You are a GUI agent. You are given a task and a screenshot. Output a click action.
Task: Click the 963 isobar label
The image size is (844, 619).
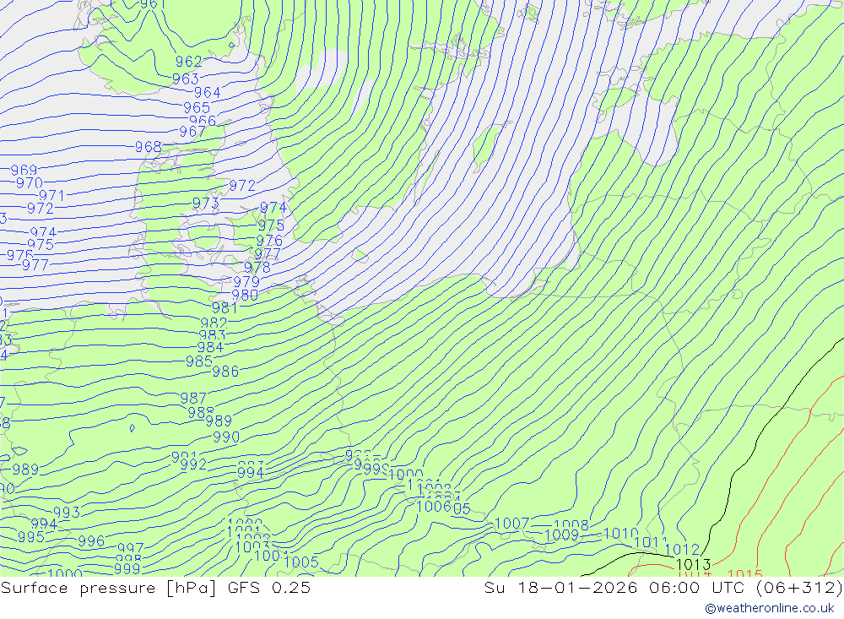186,79
